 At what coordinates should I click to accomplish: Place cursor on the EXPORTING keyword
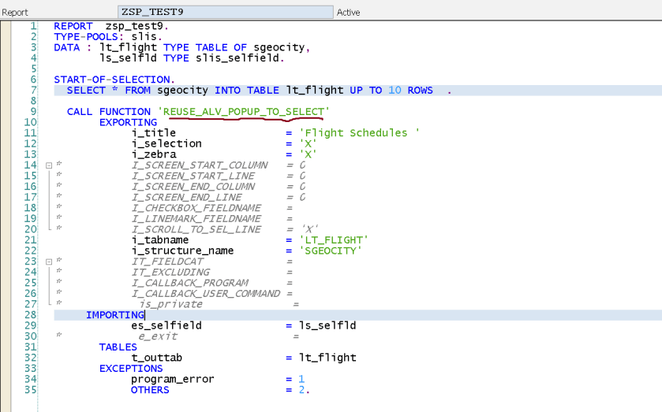128,123
